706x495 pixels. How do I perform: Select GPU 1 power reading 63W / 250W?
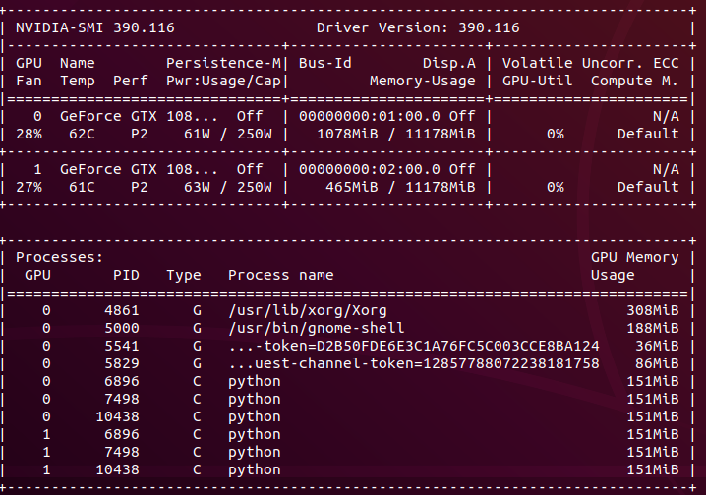point(228,187)
